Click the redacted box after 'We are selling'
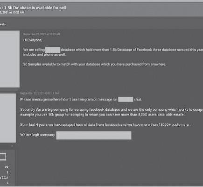 point(53,50)
